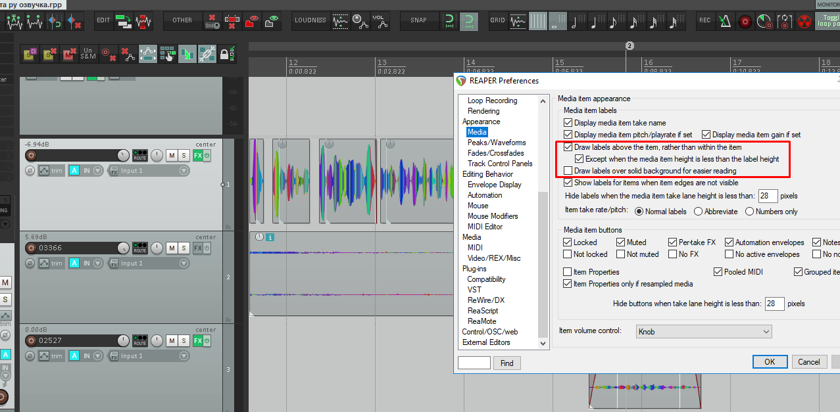Open the Item volume control dropdown
The image size is (840, 412).
(703, 332)
